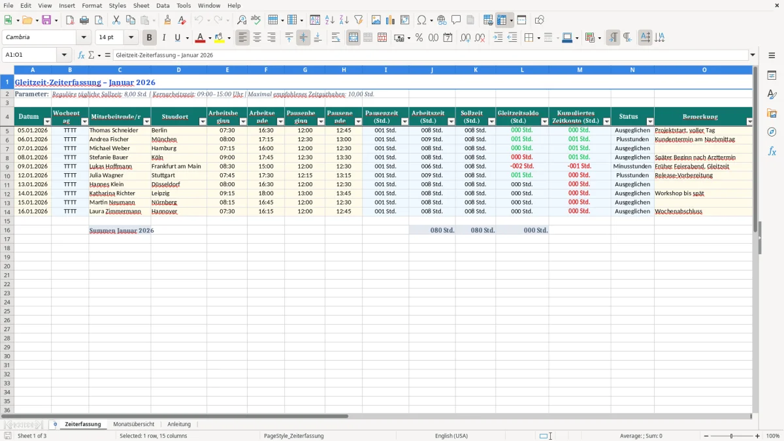Open the Datum column filter dropdown
The height and width of the screenshot is (441, 784).
tap(47, 122)
